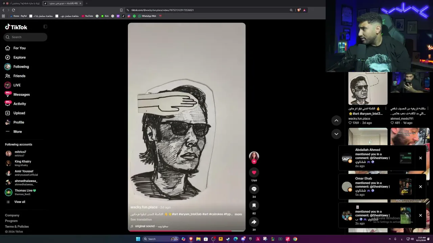Open the zoom control in the address bar

click(x=291, y=10)
